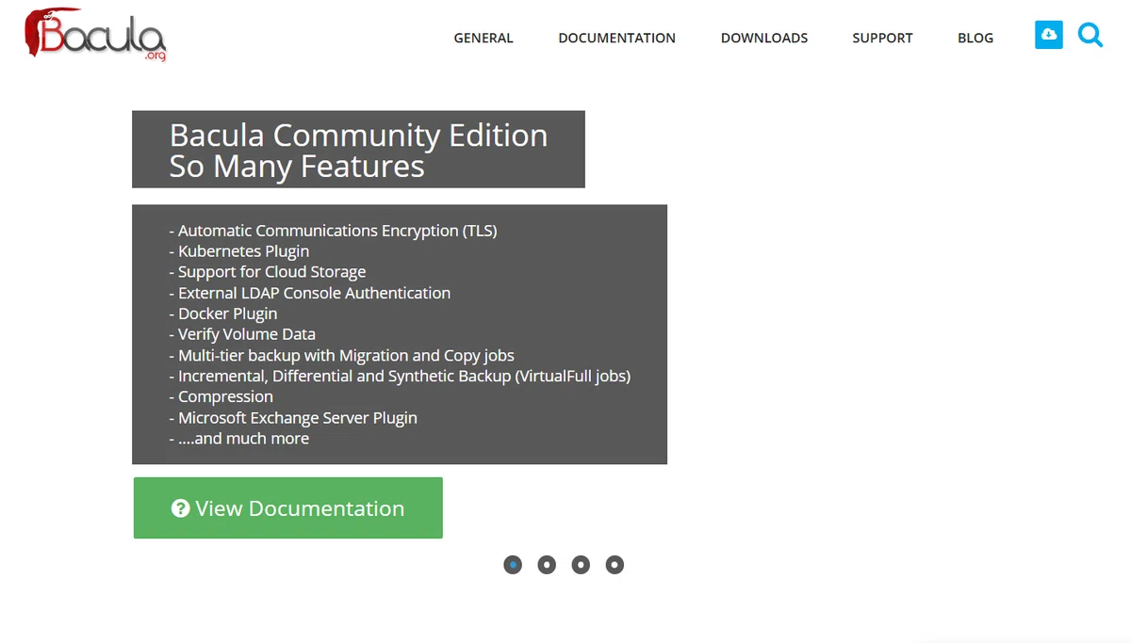Click 'Compression' feature line
This screenshot has width=1131, height=643.
221,397
